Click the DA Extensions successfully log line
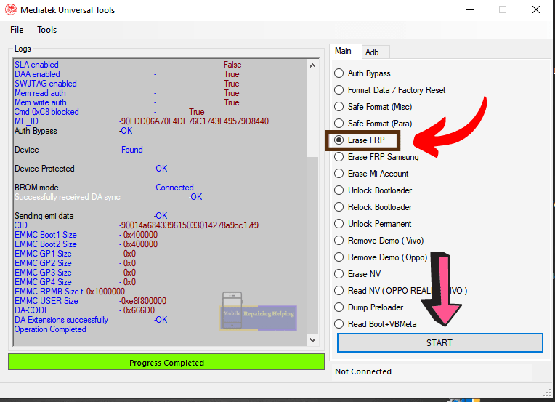The image size is (555, 402). (x=91, y=320)
